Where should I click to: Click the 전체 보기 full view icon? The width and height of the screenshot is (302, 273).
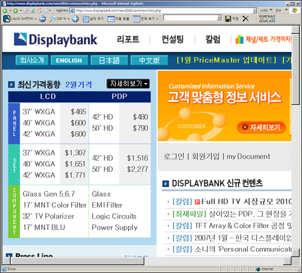[x=137, y=19]
